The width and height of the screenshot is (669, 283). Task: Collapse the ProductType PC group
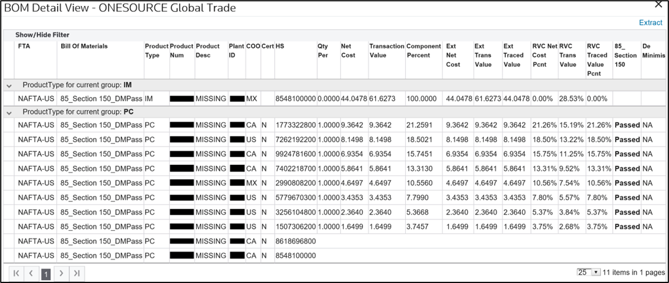pos(9,113)
